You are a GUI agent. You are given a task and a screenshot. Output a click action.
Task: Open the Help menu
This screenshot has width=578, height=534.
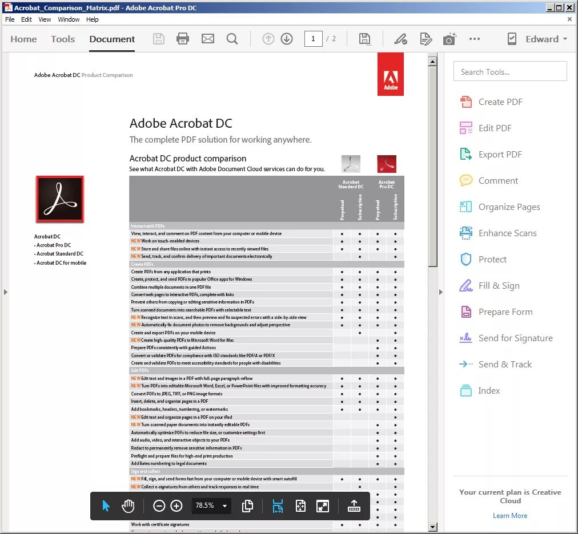tap(92, 19)
